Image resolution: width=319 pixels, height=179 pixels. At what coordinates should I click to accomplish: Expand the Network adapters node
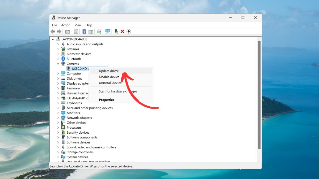pos(58,118)
